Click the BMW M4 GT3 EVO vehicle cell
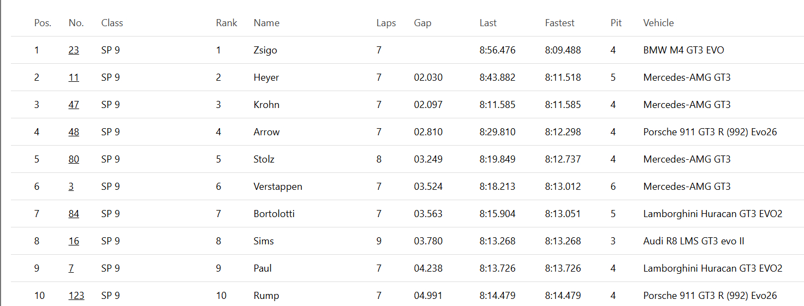Screen dimensions: 804x306 tap(683, 50)
